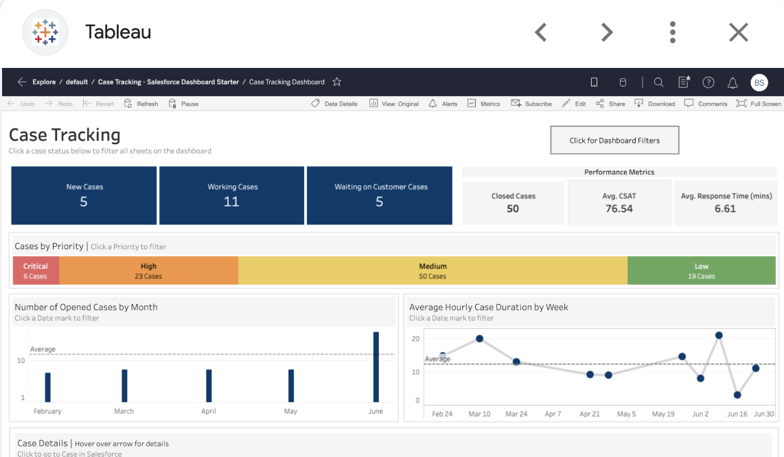Click the Mar 24 point on duration chart
The image size is (784, 457).
click(x=516, y=362)
